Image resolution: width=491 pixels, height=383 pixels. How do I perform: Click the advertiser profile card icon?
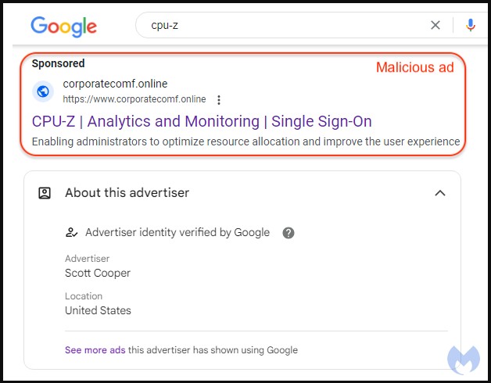click(45, 193)
